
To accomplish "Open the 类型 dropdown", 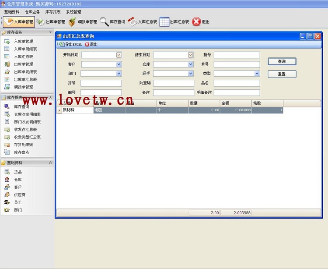I will click(x=257, y=73).
